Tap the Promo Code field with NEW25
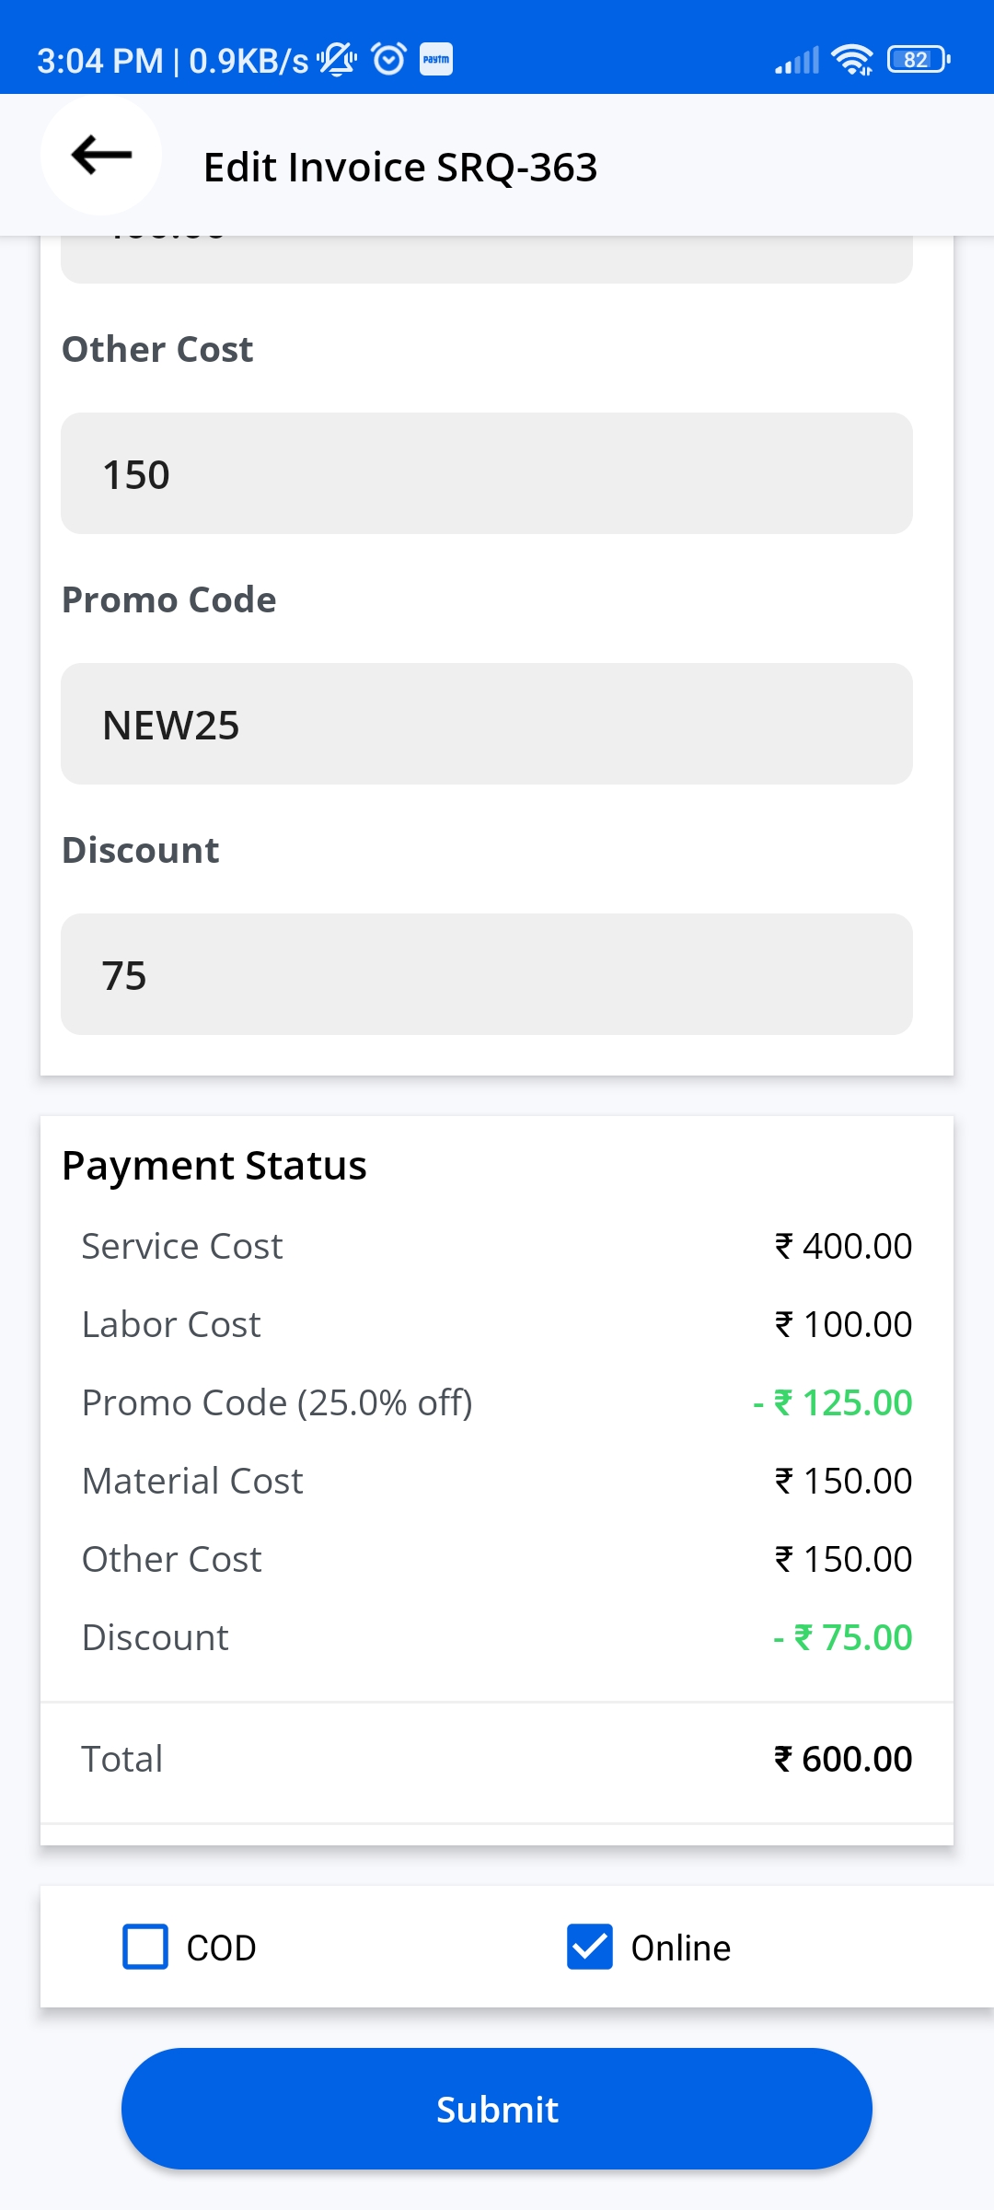Image resolution: width=994 pixels, height=2210 pixels. tap(486, 724)
